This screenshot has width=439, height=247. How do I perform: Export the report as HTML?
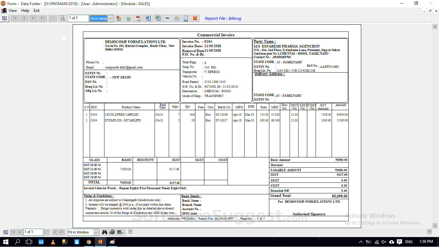coord(167,18)
